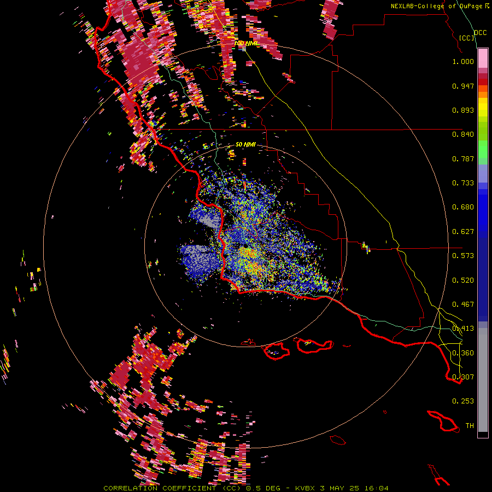492x492 pixels.
Task: Pick the orange swatch just below 0.947
Action: click(483, 95)
